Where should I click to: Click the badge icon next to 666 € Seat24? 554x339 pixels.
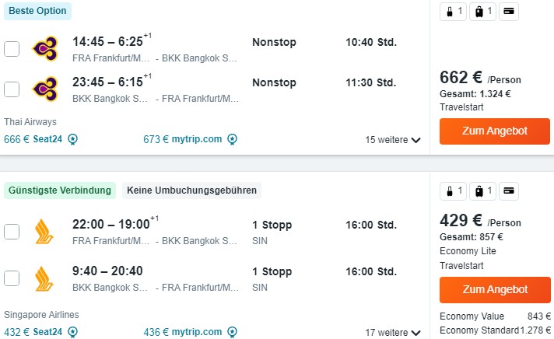[73, 139]
